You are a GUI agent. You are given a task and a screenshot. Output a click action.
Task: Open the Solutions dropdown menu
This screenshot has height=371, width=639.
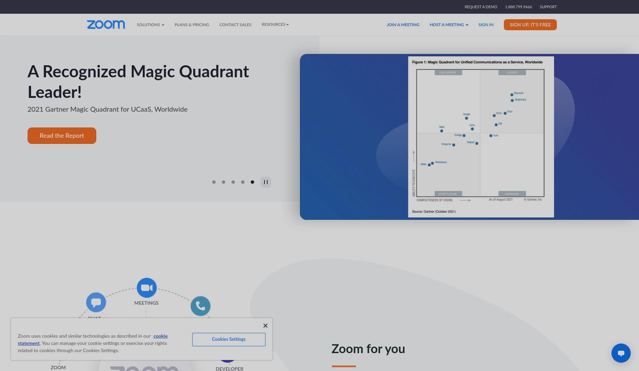click(150, 25)
